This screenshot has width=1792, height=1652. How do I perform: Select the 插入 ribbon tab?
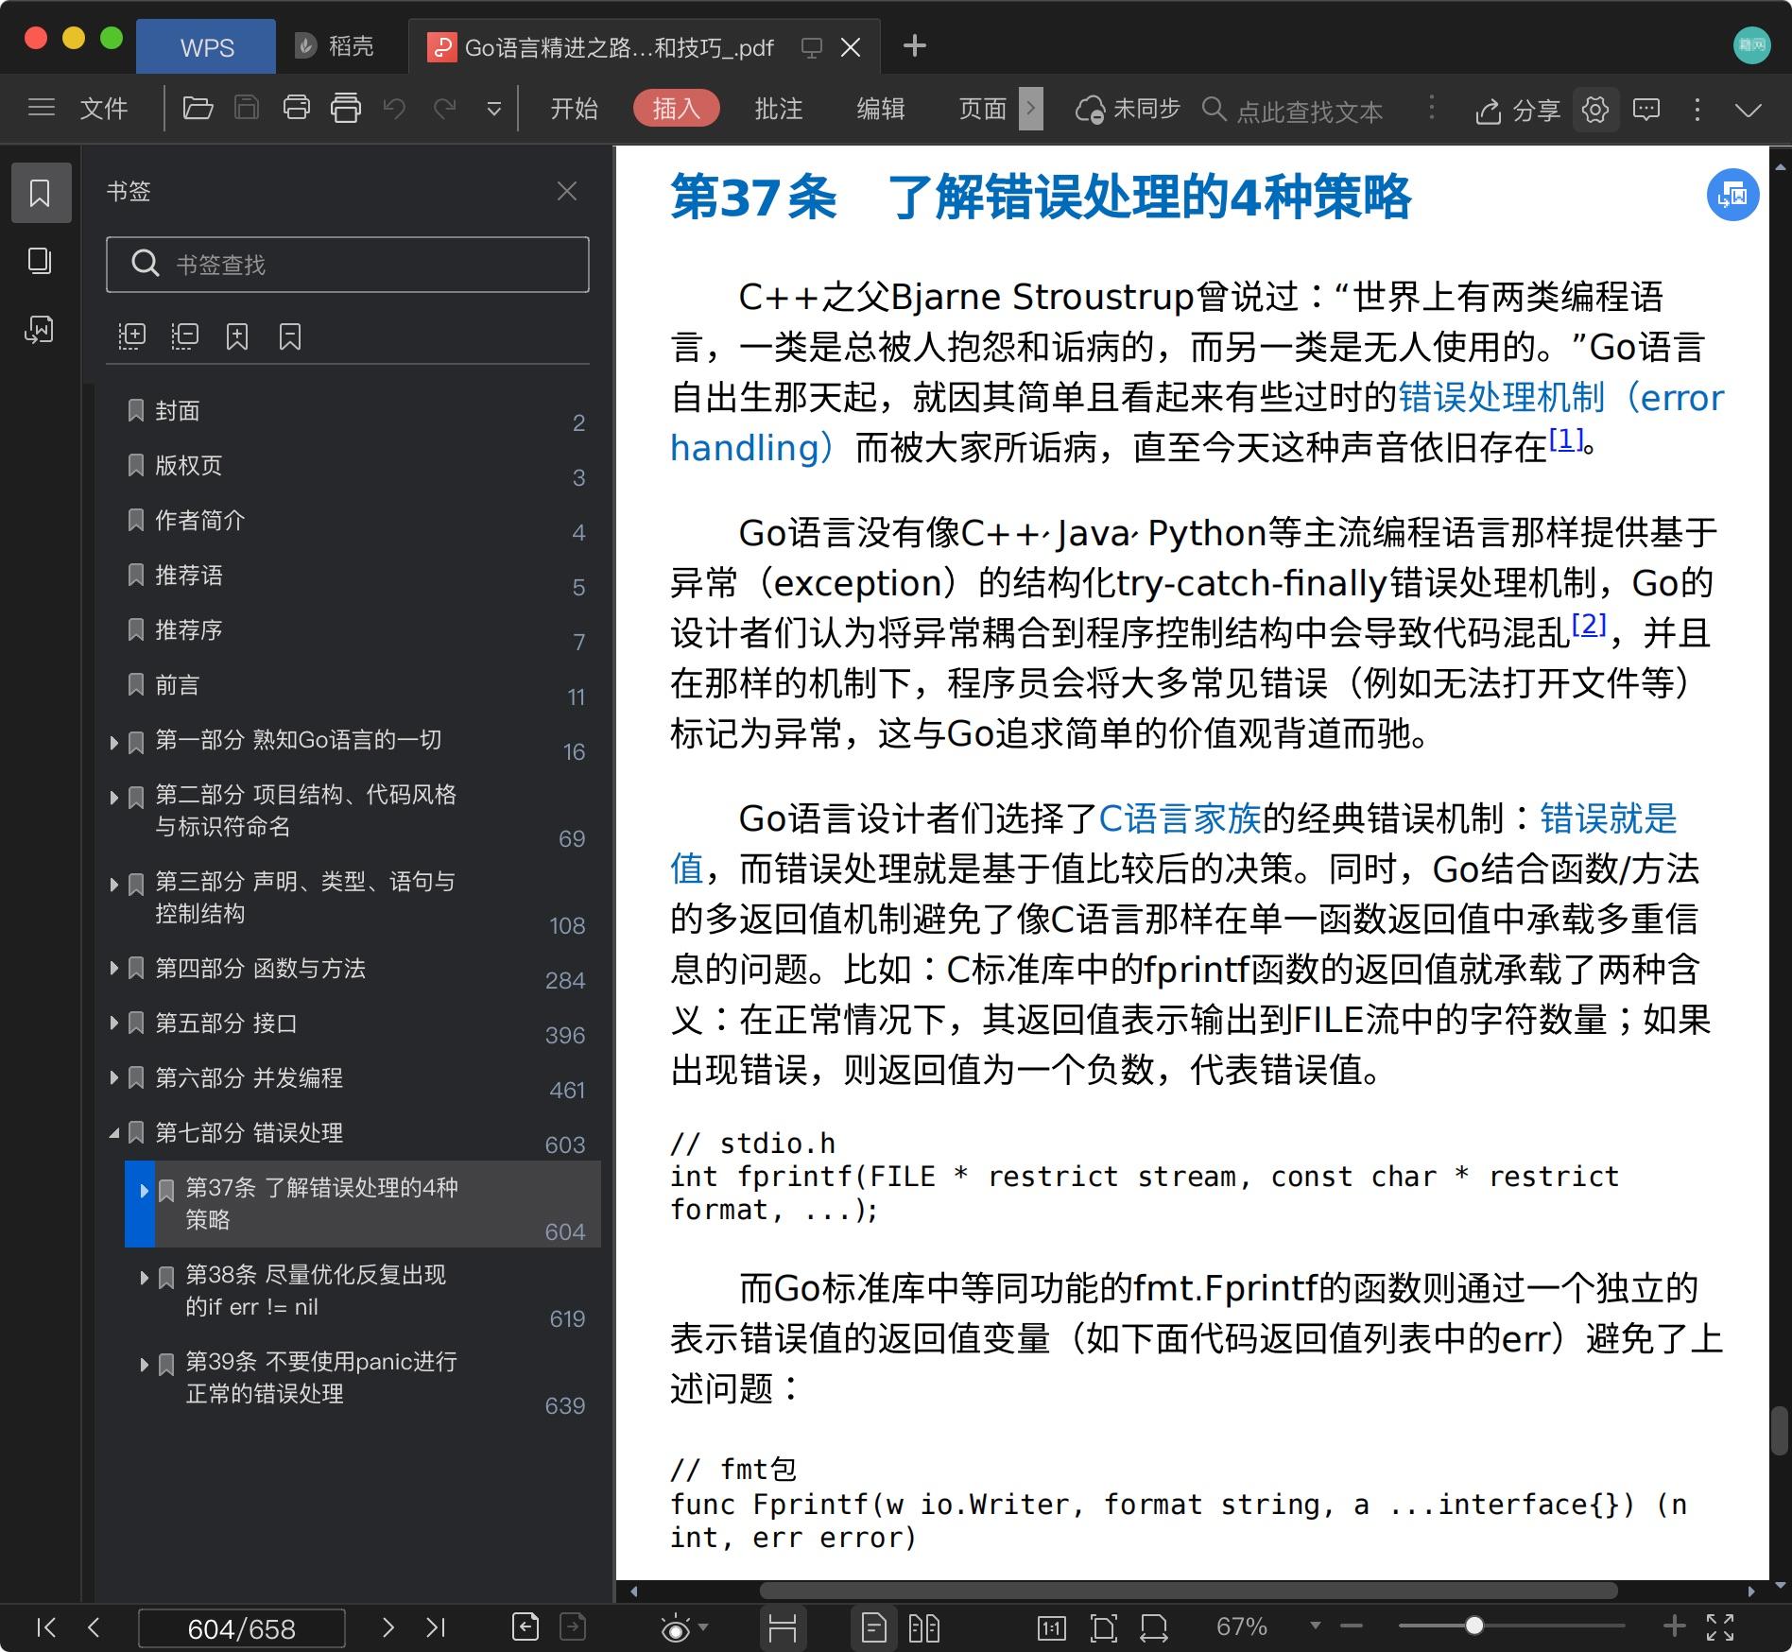(676, 109)
